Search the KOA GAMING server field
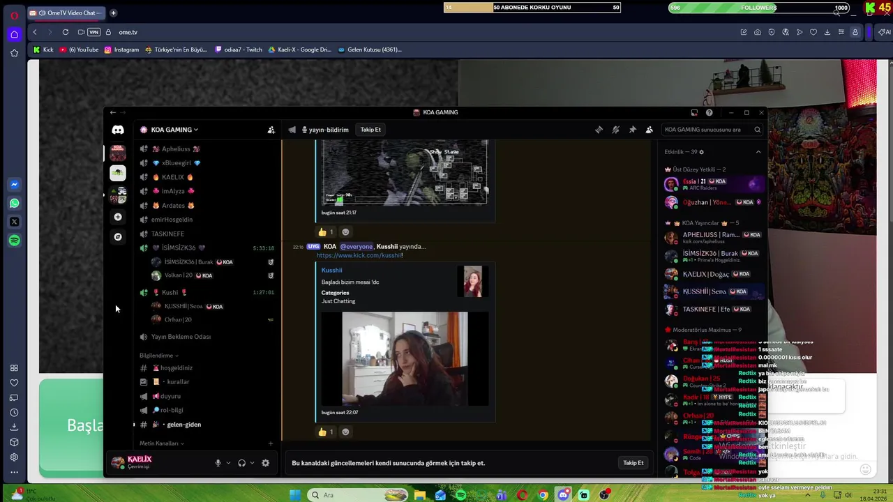The height and width of the screenshot is (502, 893). (712, 130)
